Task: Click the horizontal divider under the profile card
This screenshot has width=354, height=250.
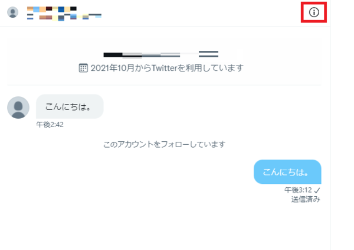Action: coord(164,85)
